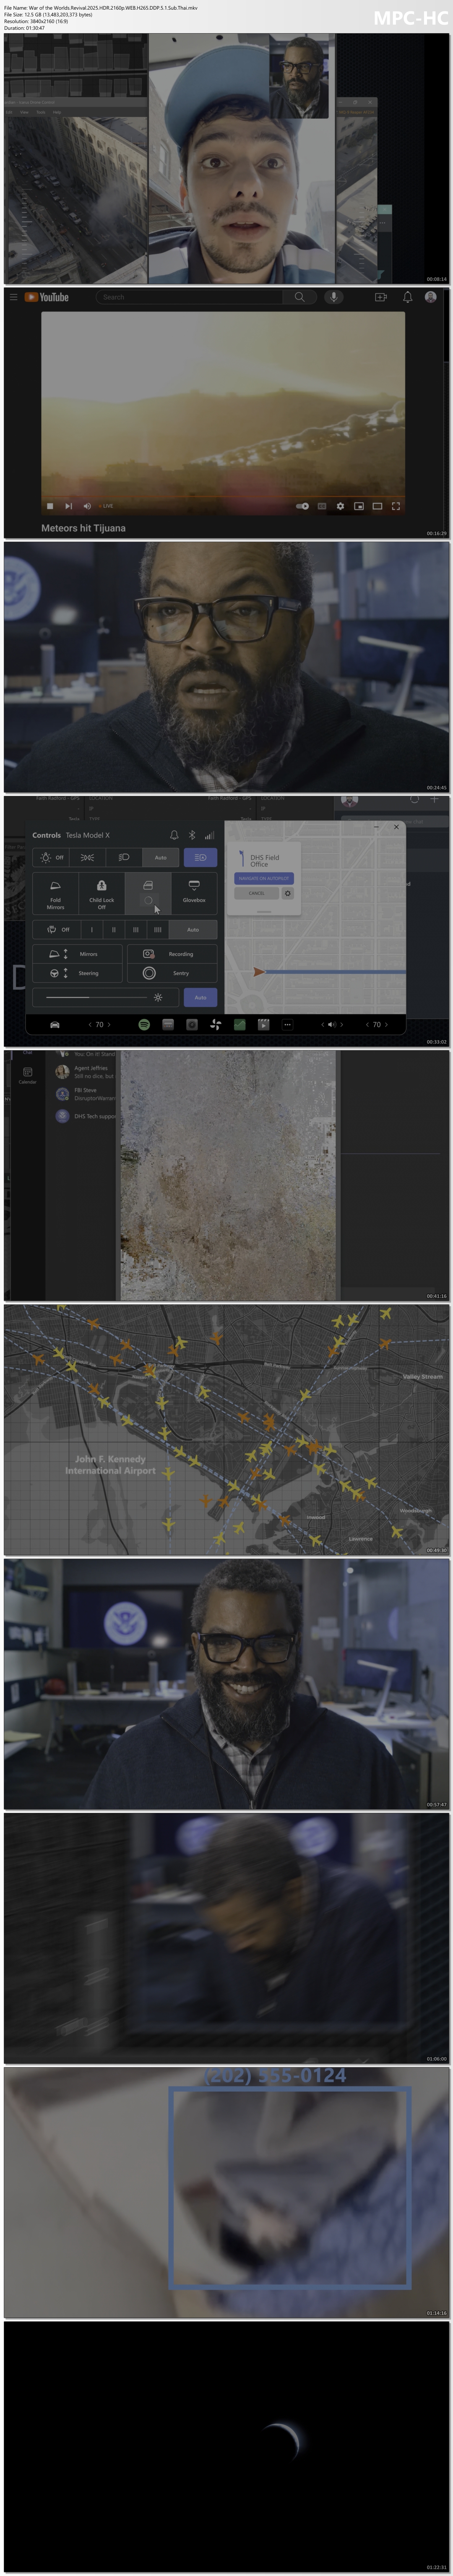Click the Tesla Bluetooth icon
This screenshot has width=453, height=2576.
tap(192, 835)
